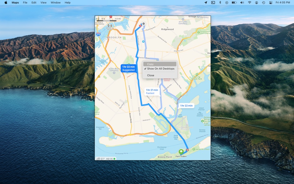Open the Bluetooth menu bar icon
The image size is (294, 184).
tap(220, 2)
